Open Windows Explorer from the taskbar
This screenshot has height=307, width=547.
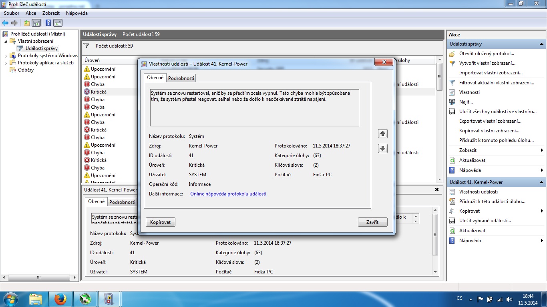pos(36,299)
